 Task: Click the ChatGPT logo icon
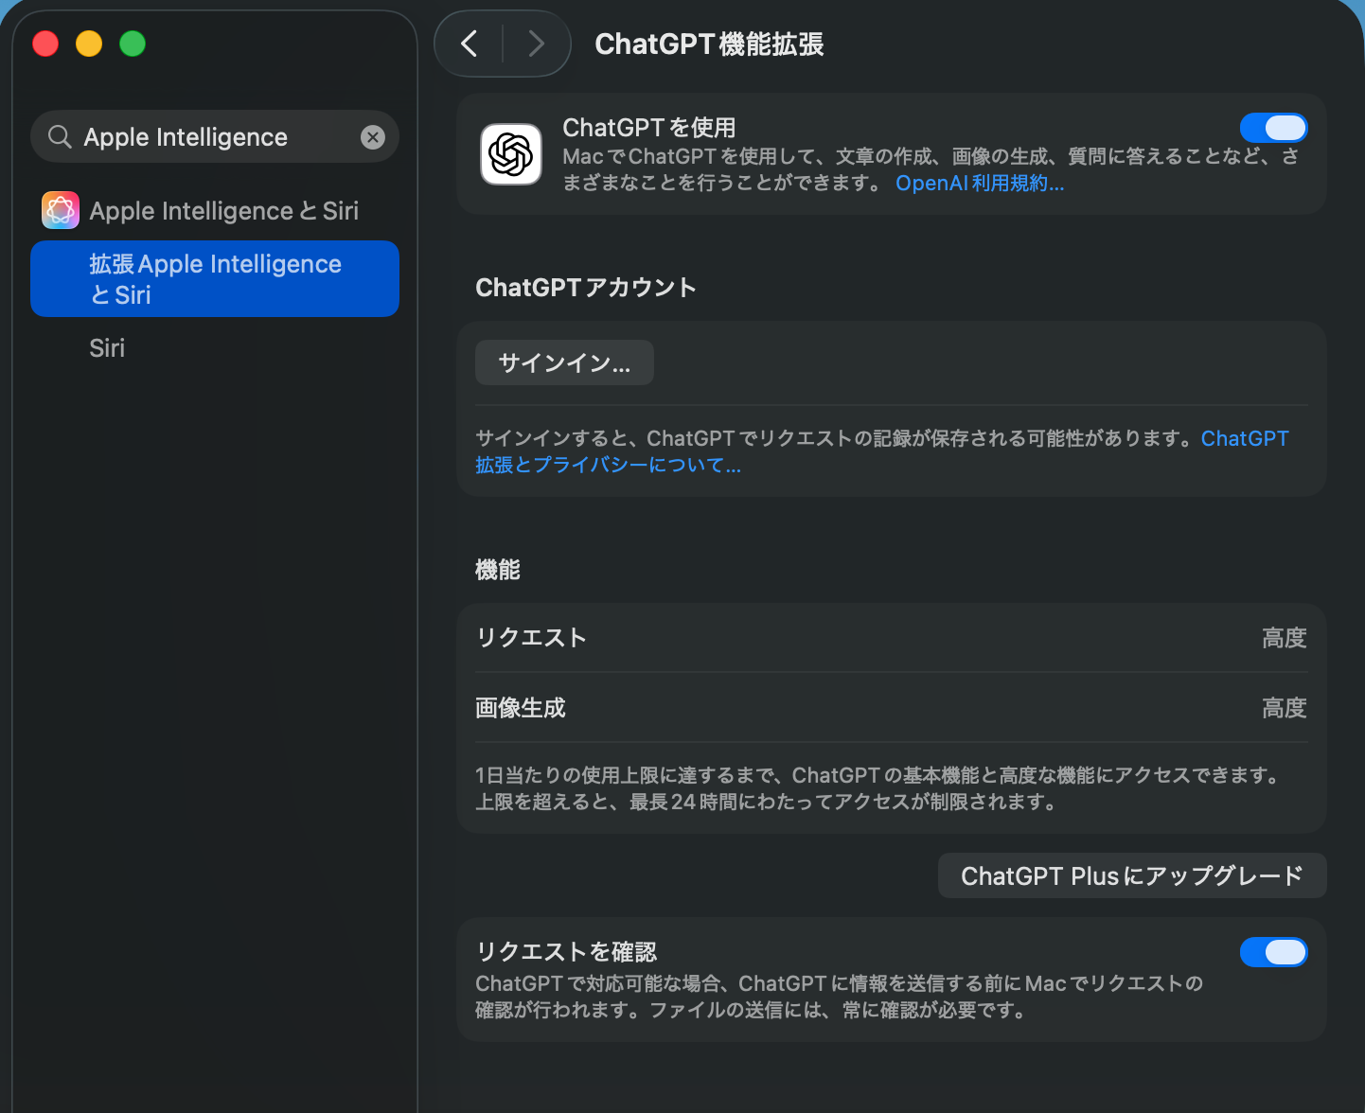(x=511, y=154)
